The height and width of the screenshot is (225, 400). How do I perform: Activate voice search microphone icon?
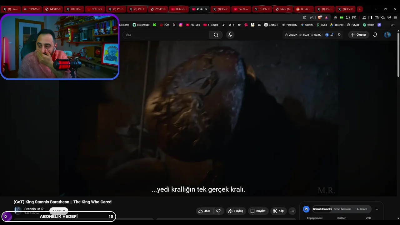[x=230, y=35]
